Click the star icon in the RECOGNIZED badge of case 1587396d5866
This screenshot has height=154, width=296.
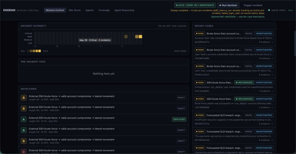coord(237,99)
